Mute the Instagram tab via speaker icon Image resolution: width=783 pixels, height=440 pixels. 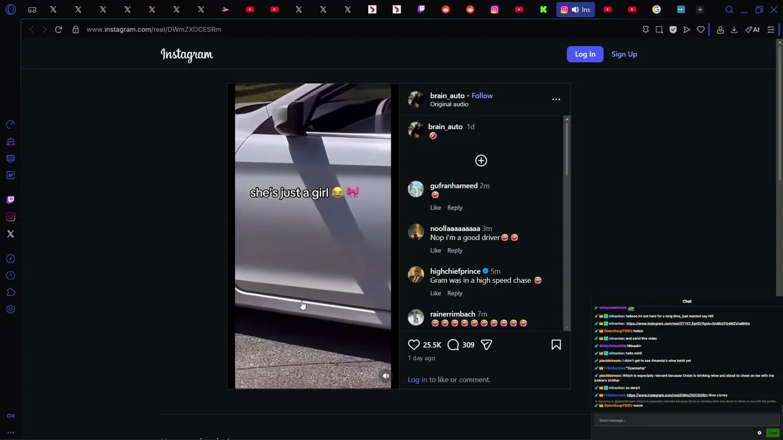coord(575,10)
